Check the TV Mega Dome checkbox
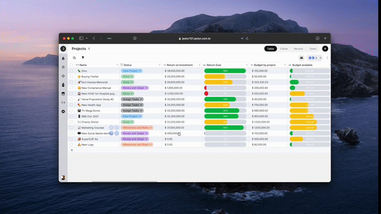 71,111
